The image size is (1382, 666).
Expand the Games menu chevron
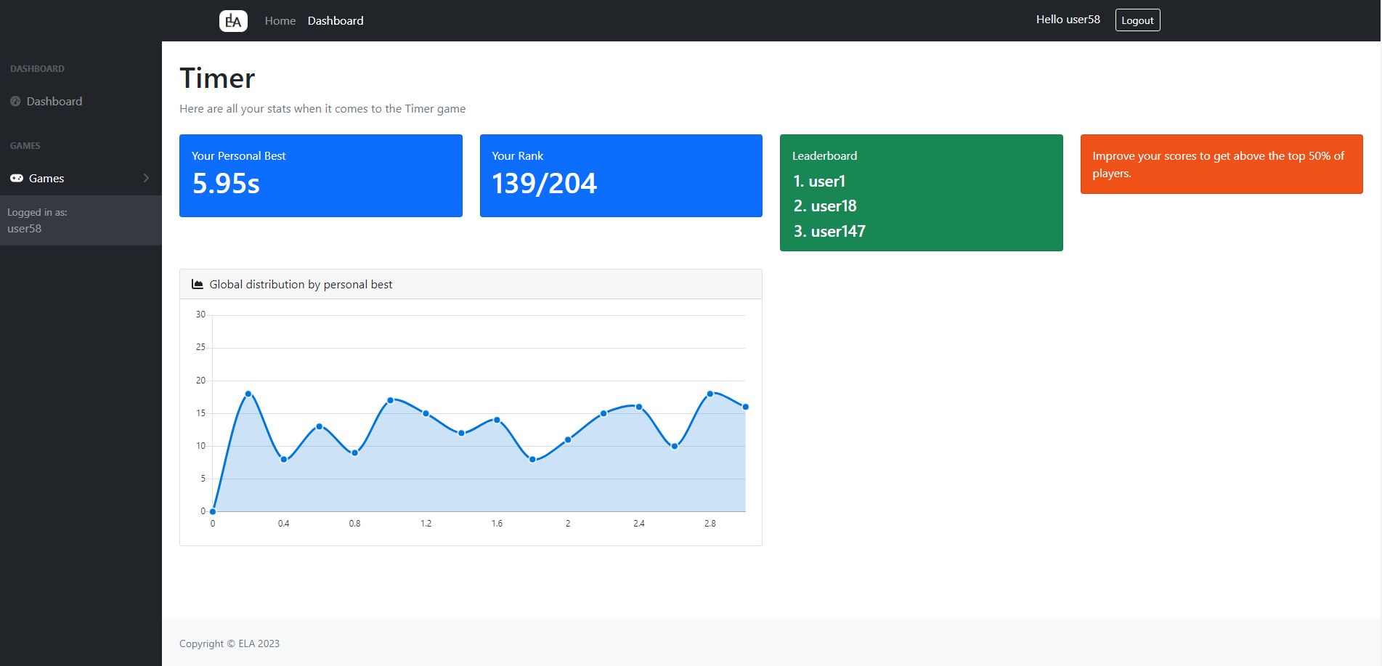[146, 178]
